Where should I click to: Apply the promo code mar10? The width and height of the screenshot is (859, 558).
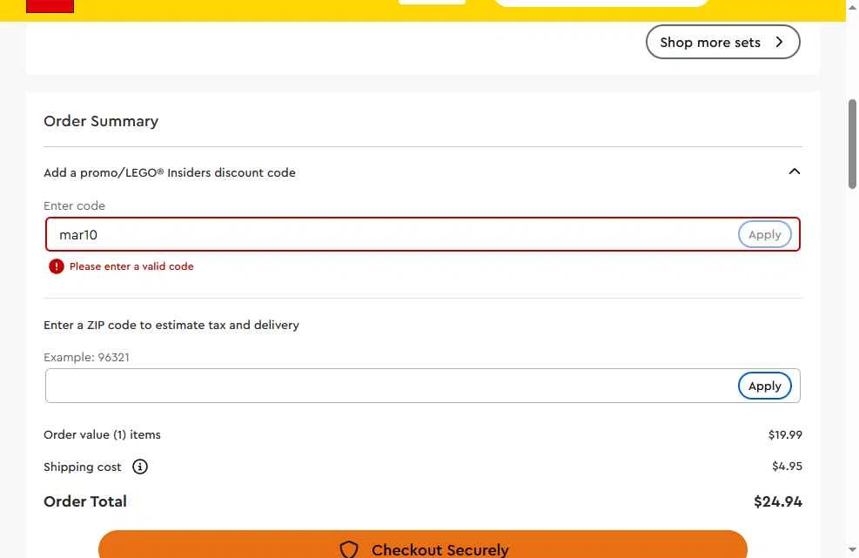764,234
